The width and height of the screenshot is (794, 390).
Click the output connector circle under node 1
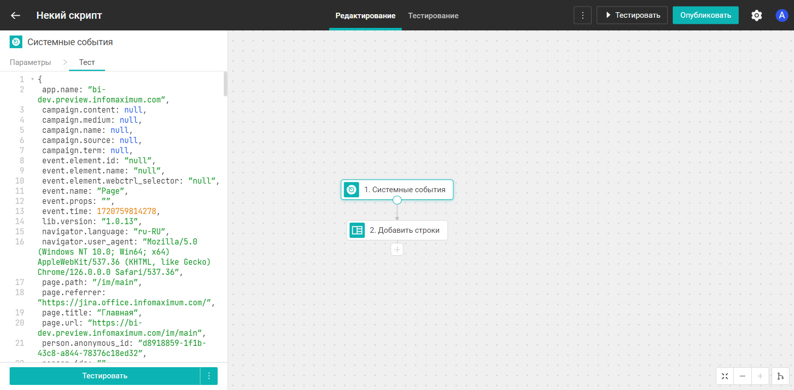(397, 200)
